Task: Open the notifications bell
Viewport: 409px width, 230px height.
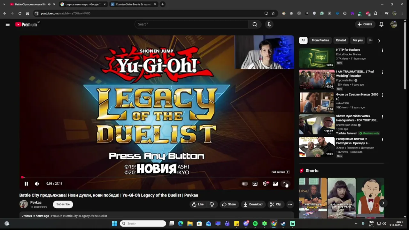Action: [x=381, y=24]
